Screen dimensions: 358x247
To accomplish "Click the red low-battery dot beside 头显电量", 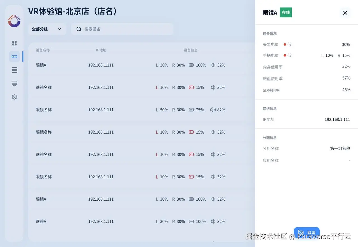I will (x=284, y=44).
